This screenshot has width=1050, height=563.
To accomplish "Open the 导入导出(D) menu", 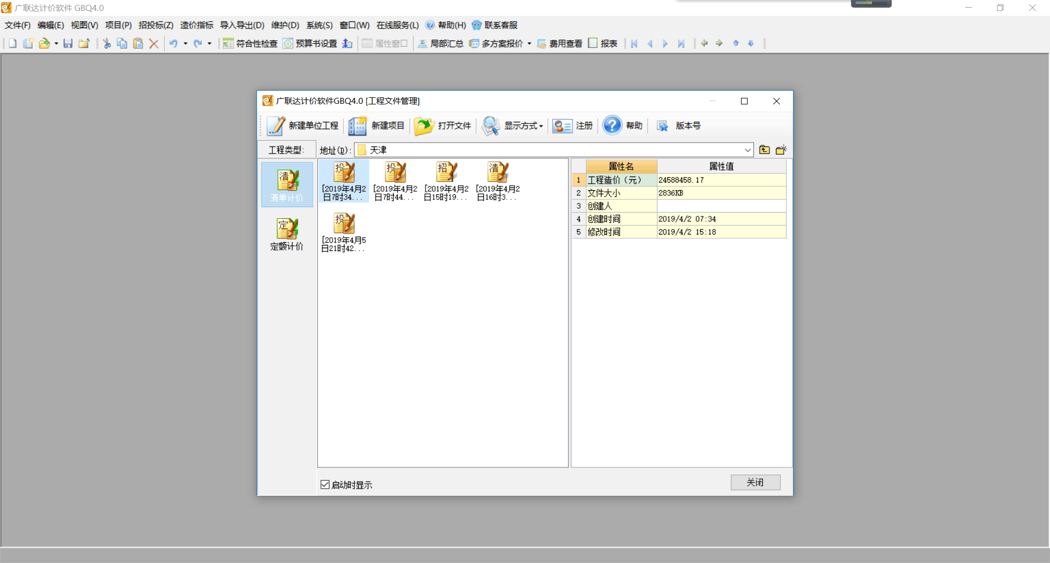I will pos(242,25).
